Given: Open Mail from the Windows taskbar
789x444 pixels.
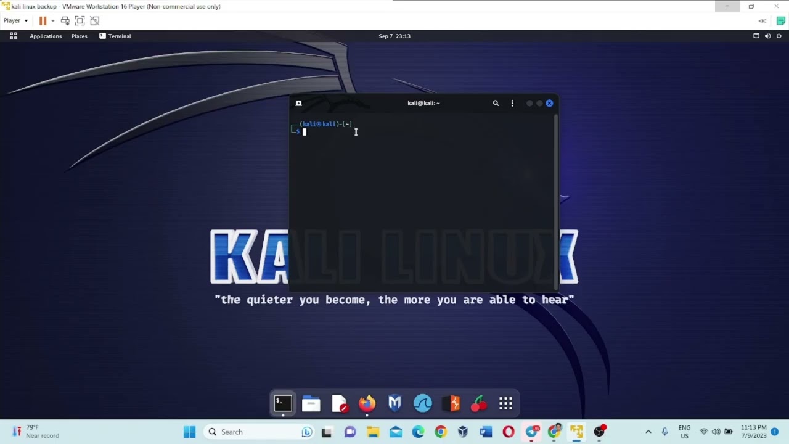Looking at the screenshot, I should coord(396,432).
